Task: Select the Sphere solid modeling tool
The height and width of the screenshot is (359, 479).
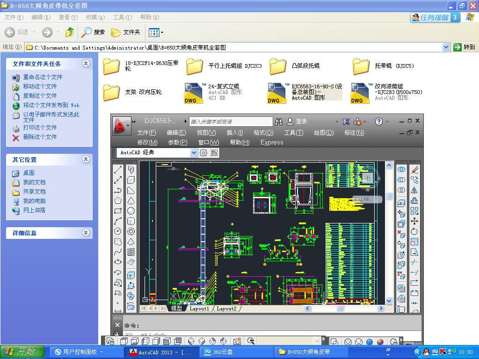Action: [131, 211]
